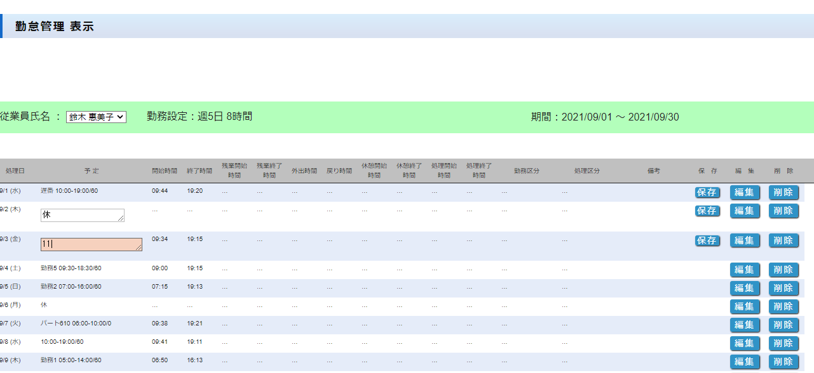Delete the 9/7 パート610 row

coord(783,325)
